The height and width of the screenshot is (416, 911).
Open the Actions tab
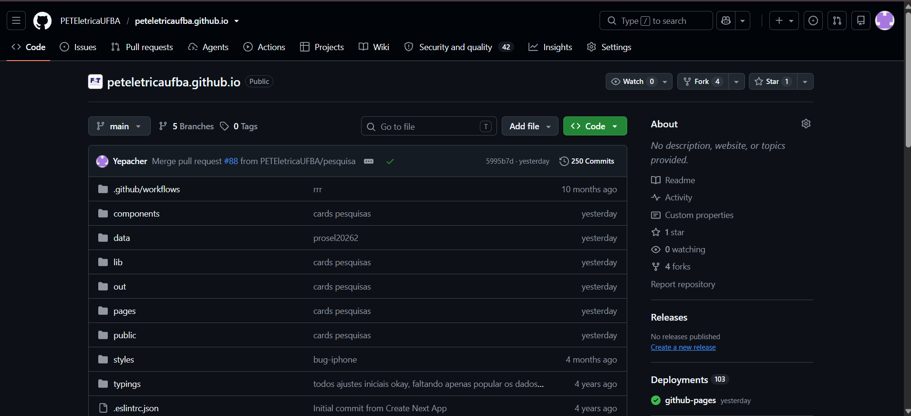(x=264, y=47)
